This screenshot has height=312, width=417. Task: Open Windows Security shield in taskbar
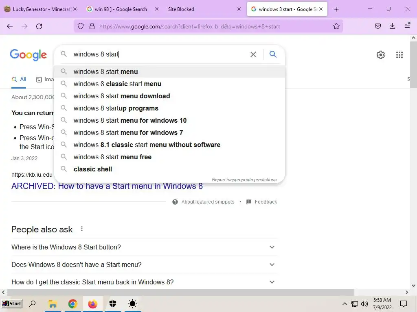[113, 304]
